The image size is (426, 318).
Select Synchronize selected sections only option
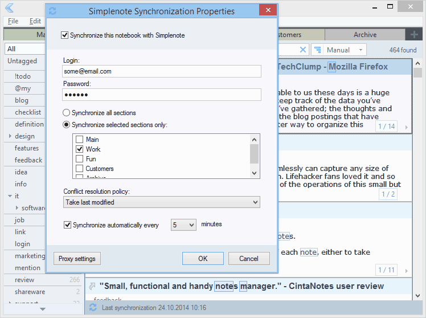click(66, 125)
